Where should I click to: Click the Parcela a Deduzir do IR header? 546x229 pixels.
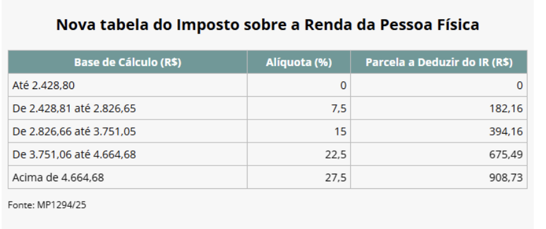coord(439,62)
